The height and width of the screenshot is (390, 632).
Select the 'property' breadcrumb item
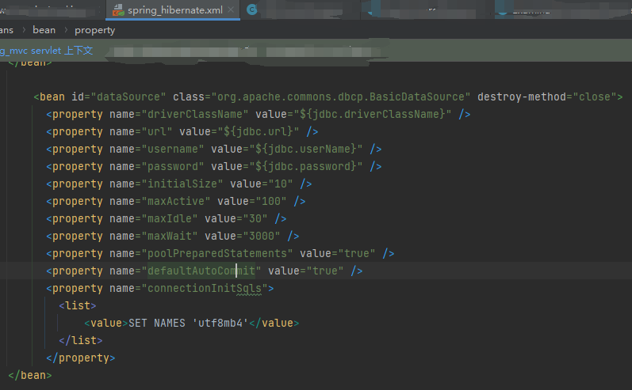point(94,31)
